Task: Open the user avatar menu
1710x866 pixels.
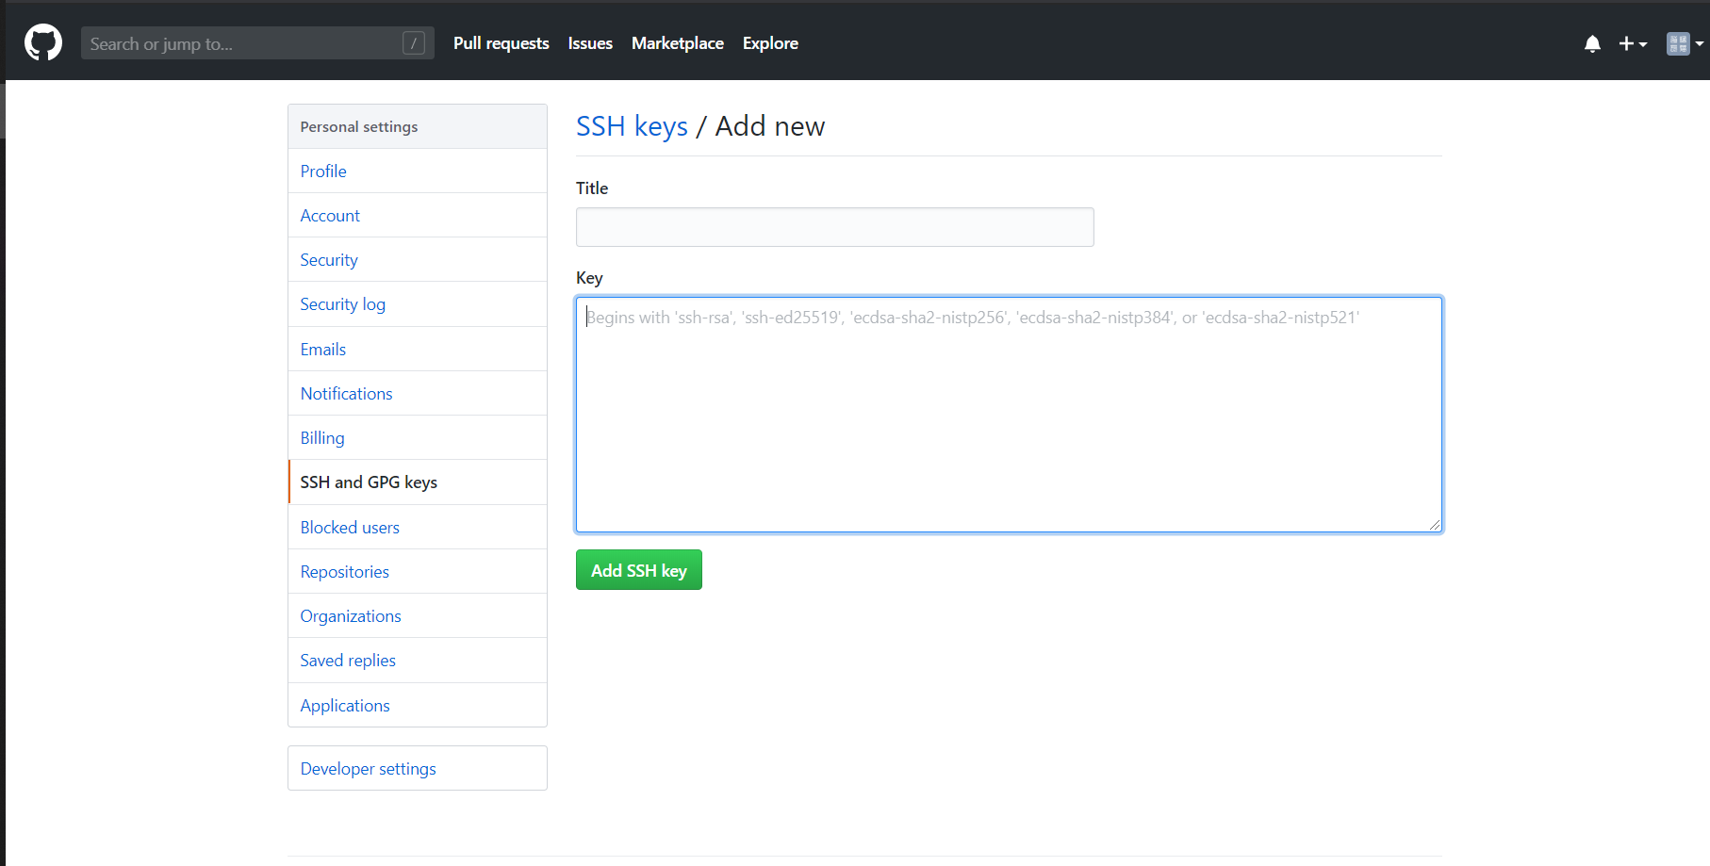Action: tap(1684, 44)
